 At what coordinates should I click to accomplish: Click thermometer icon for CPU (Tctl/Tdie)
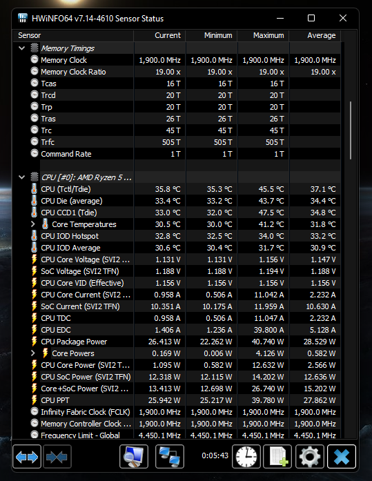coord(35,189)
